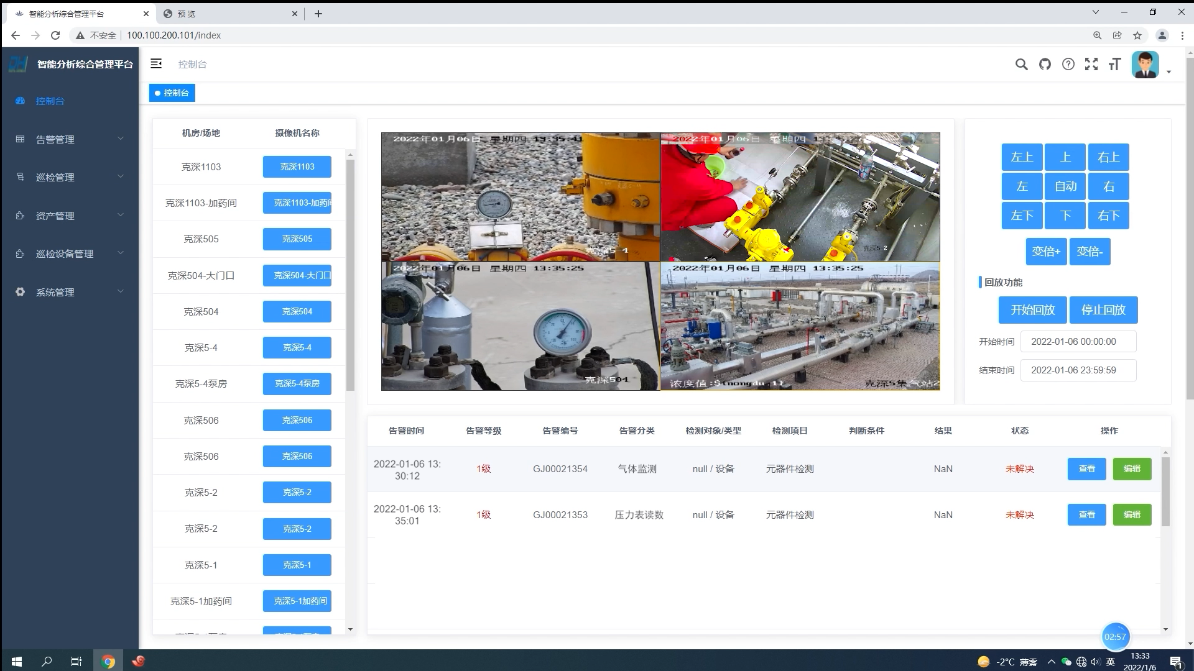Click 变倍+ zoom in button
1194x671 pixels.
[x=1046, y=252]
